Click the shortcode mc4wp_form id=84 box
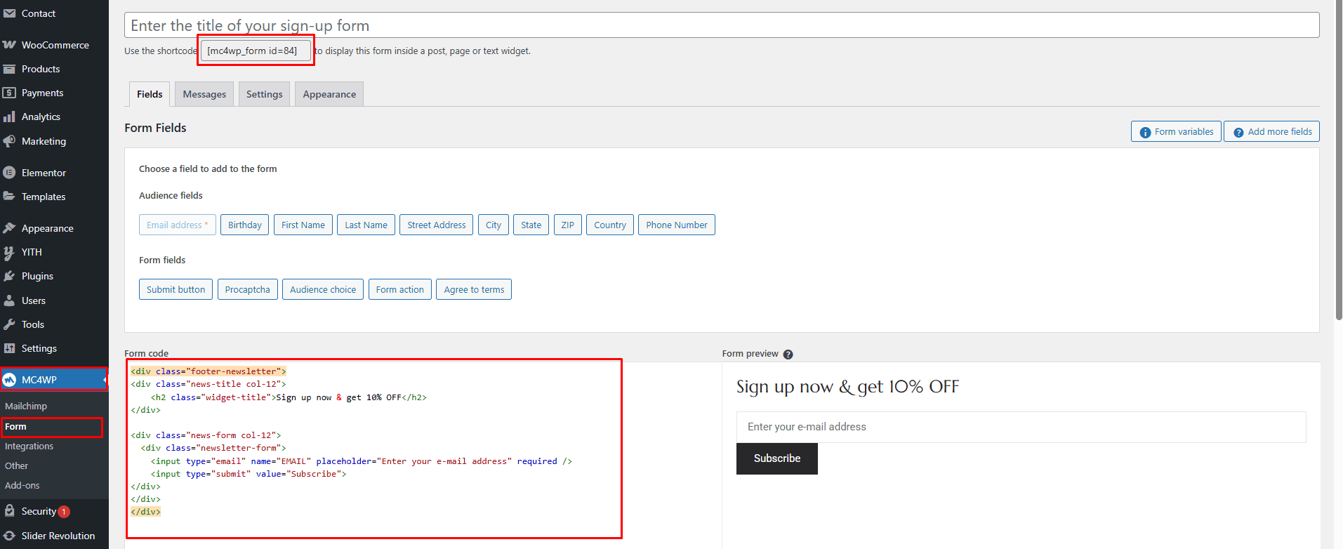 (x=256, y=51)
